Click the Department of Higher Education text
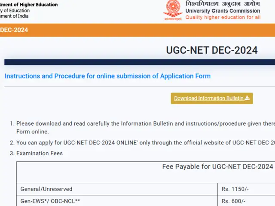Image resolution: width=275 pixels, height=206 pixels. [29, 5]
